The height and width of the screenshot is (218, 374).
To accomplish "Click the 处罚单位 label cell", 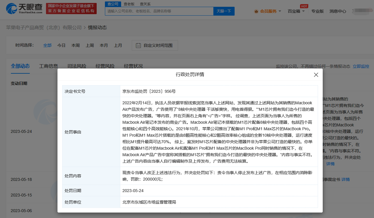I will (91, 202).
